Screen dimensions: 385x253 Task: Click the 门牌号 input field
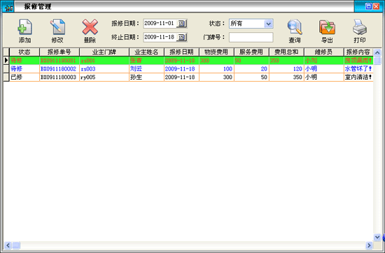pos(251,37)
